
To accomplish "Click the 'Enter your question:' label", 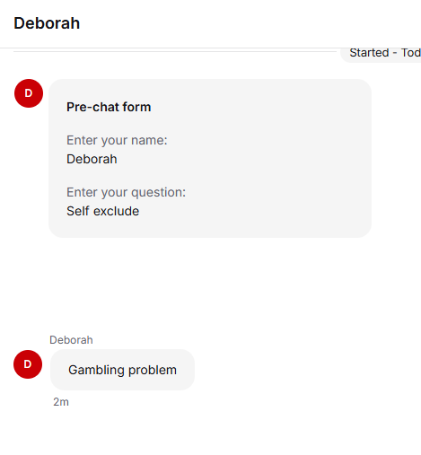I will tap(126, 192).
